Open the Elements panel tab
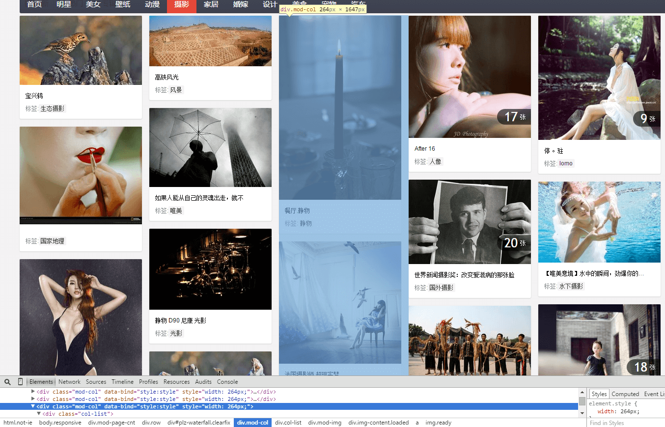Screen dimensions: 665x427 (41, 382)
